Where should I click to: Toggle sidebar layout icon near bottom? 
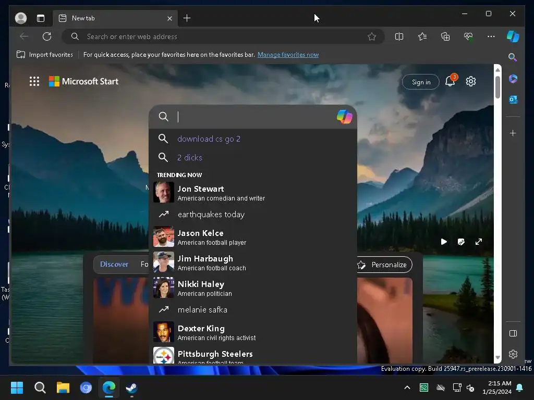pyautogui.click(x=513, y=333)
